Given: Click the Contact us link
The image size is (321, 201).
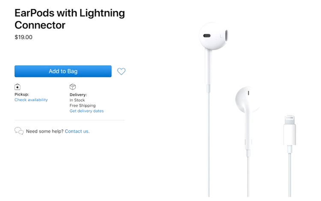Looking at the screenshot, I should point(77,131).
